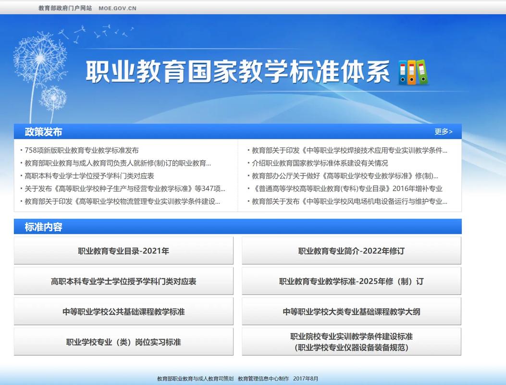The width and height of the screenshot is (506, 385).
Task: Open 职业教育专业教学标准-2025年修(制)订
Action: [x=351, y=281]
